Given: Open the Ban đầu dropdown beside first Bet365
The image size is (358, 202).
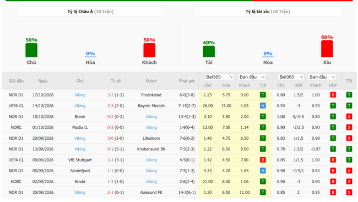Looking at the screenshot, I should pos(252,77).
